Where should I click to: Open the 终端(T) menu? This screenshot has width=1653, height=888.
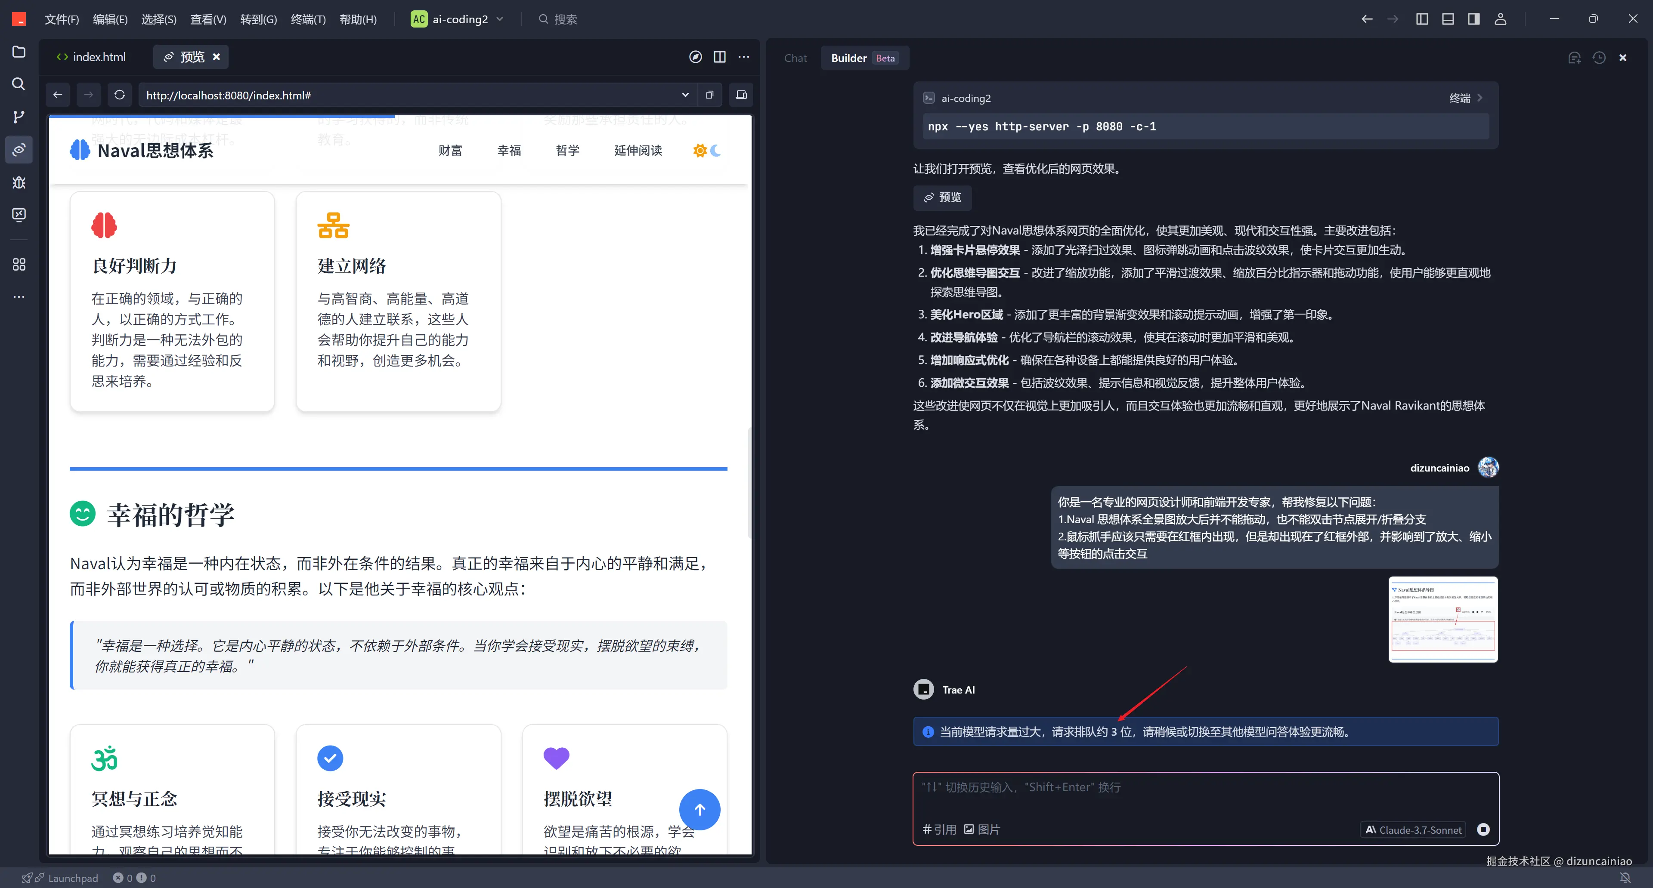click(308, 18)
